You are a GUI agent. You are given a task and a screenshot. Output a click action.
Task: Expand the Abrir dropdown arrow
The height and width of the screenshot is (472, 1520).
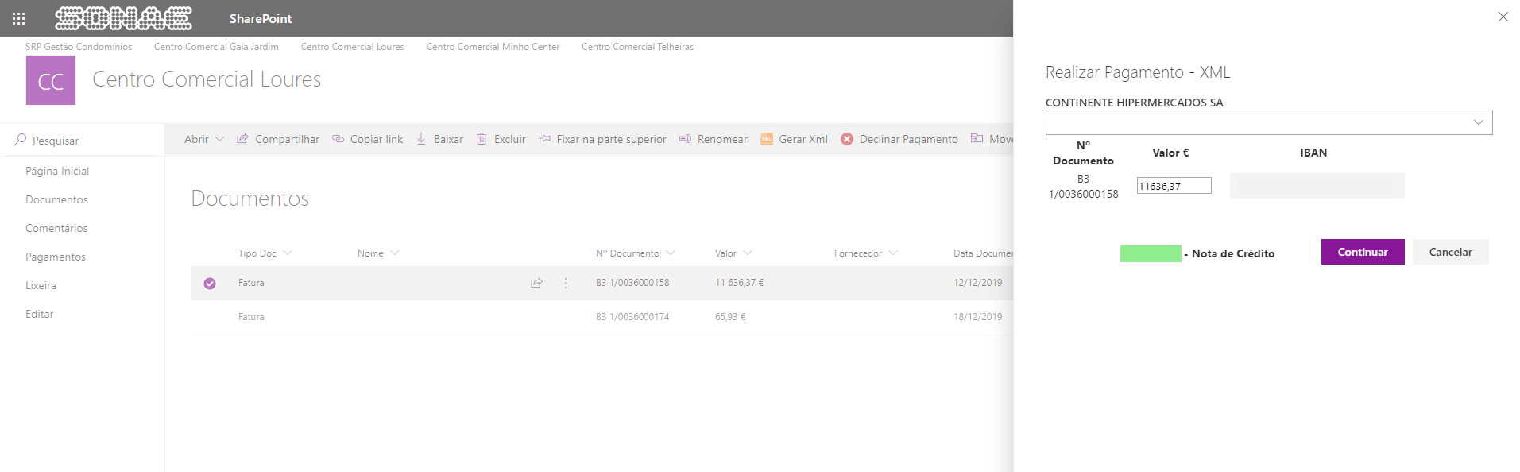tap(220, 139)
